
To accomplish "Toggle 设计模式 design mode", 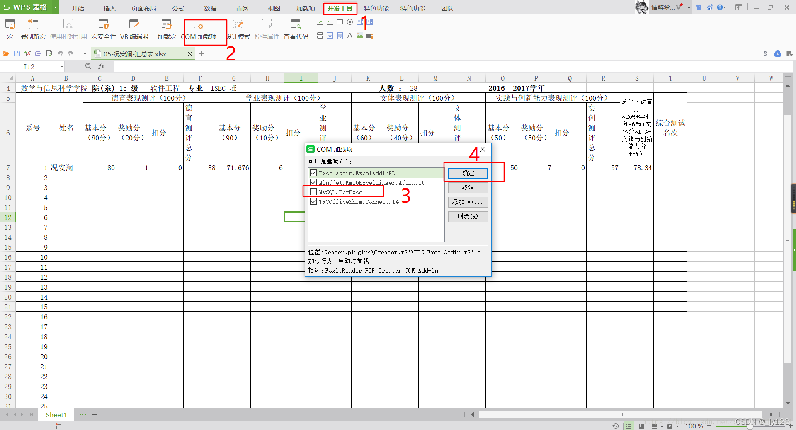I will [x=238, y=29].
